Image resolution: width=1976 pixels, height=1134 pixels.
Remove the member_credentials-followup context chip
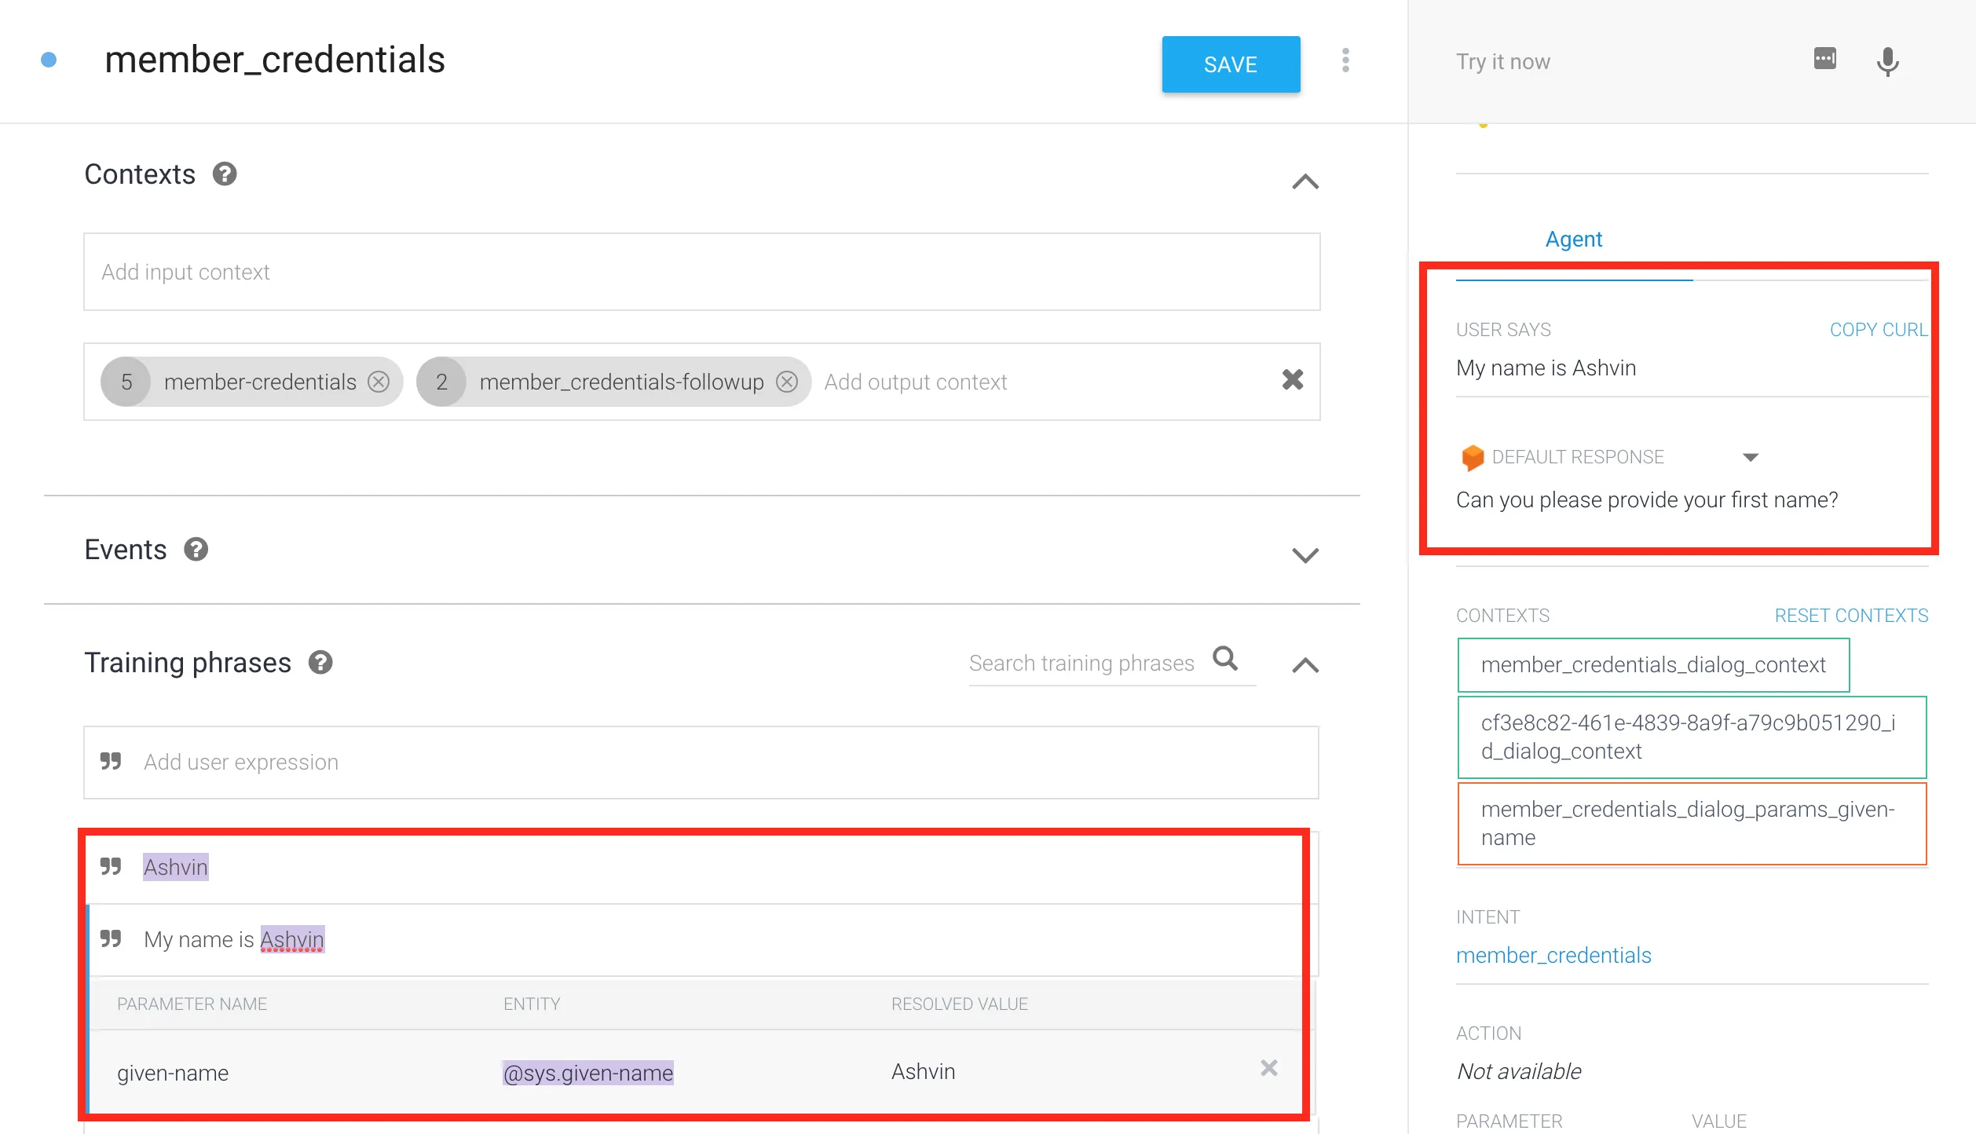pyautogui.click(x=787, y=382)
